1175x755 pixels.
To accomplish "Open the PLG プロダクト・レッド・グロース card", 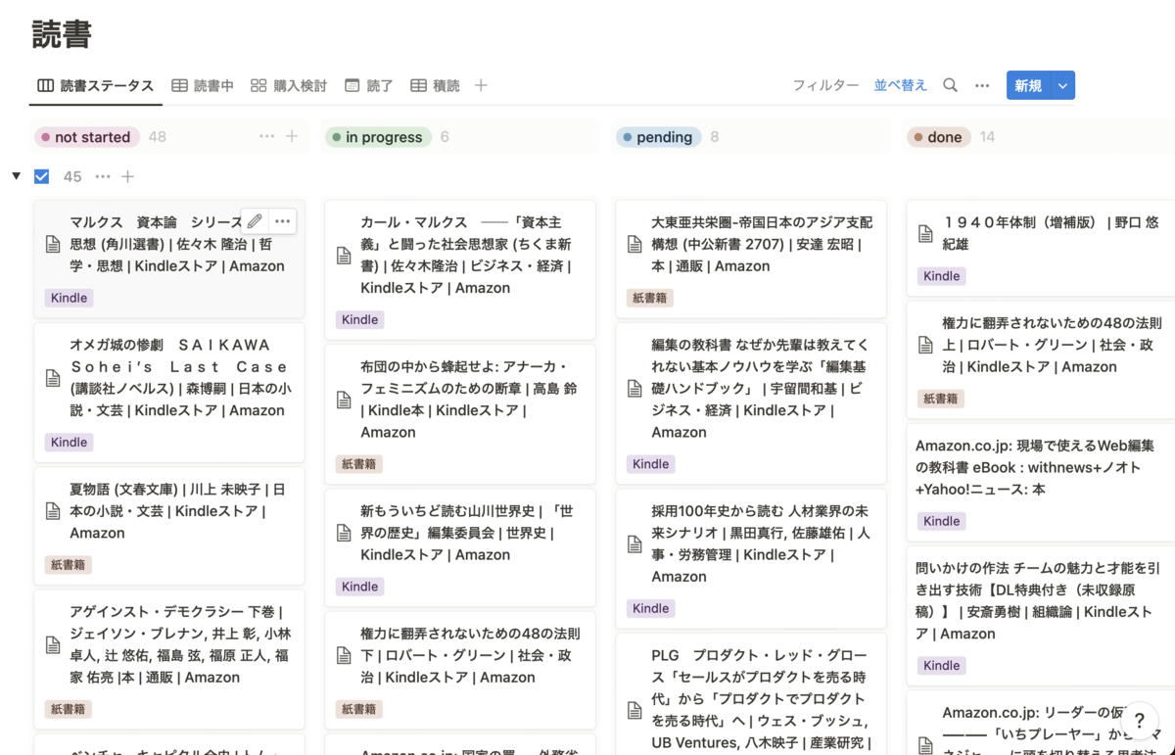I will pyautogui.click(x=751, y=694).
